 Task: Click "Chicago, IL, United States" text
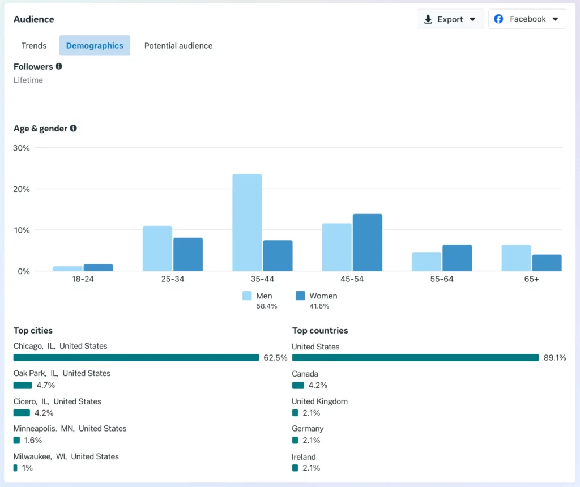click(60, 346)
